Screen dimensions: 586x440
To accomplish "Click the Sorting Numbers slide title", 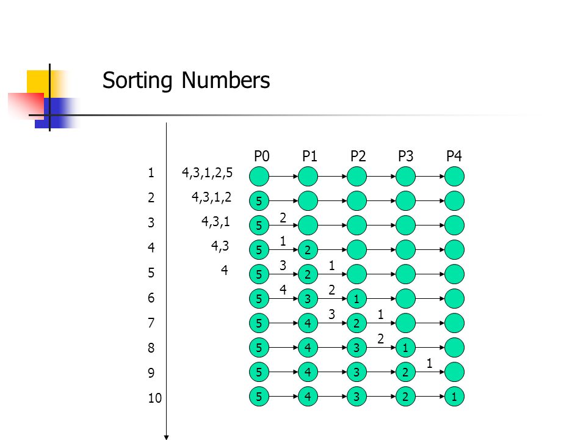I will tap(186, 81).
